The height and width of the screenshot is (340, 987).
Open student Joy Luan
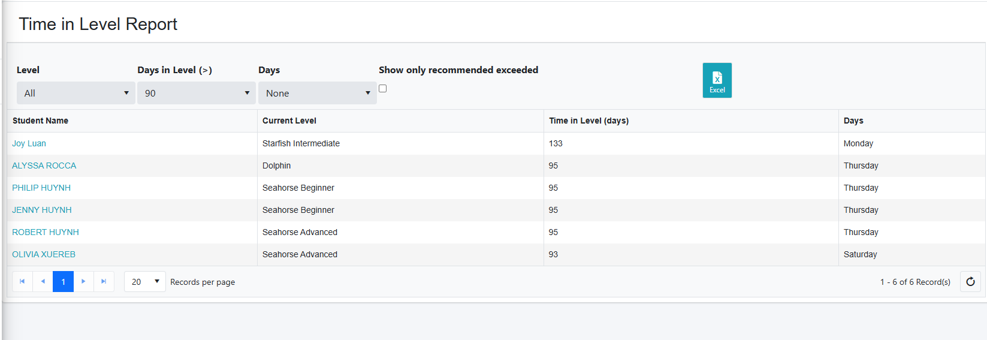click(x=29, y=144)
